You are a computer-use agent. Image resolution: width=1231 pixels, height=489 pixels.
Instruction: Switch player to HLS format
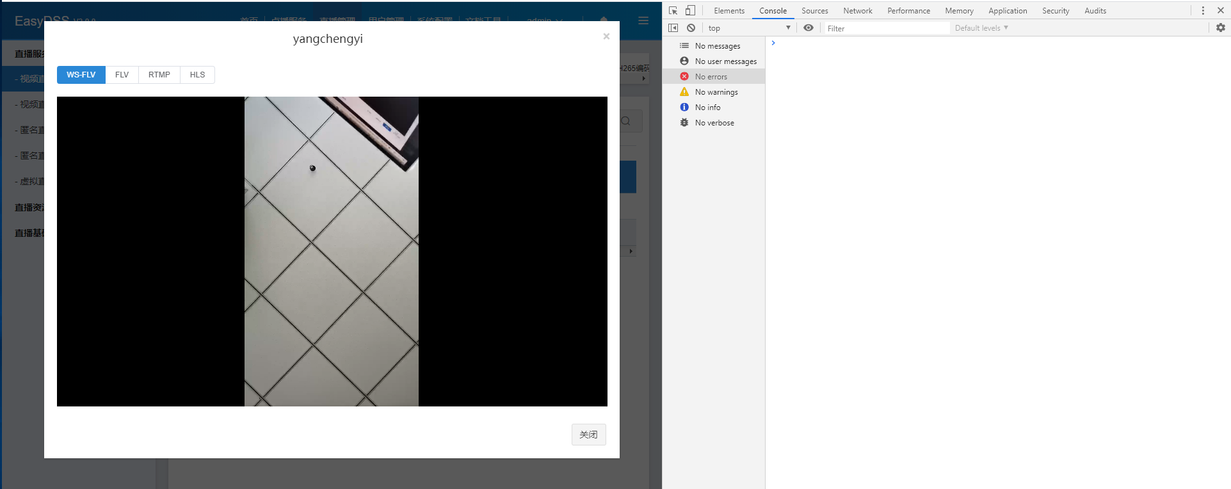coord(197,75)
